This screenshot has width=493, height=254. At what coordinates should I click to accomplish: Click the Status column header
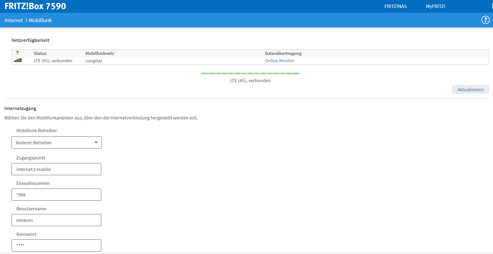point(40,53)
